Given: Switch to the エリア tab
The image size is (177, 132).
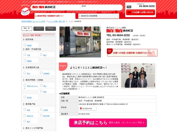Looking at the screenshot, I should [x=39, y=28].
